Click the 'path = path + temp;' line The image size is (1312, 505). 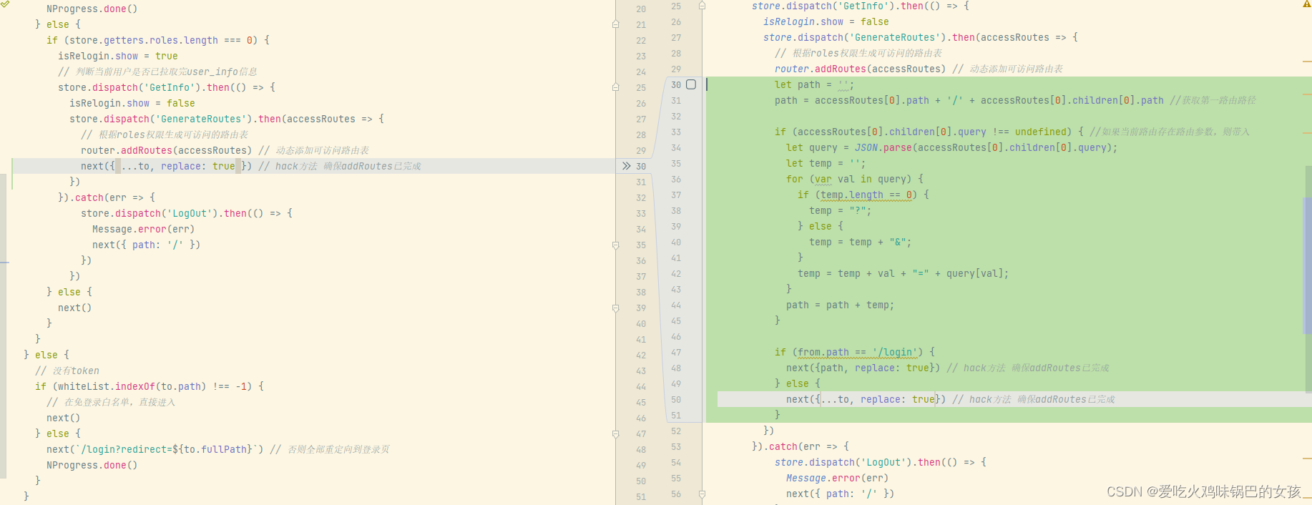[841, 305]
